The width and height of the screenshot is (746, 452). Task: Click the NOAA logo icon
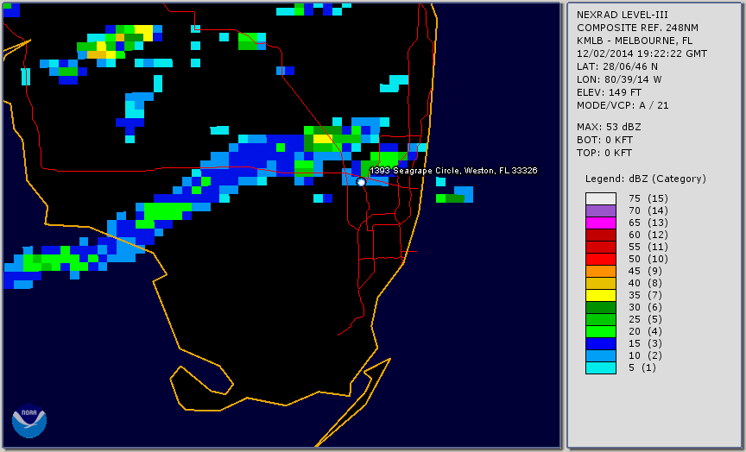pyautogui.click(x=29, y=421)
